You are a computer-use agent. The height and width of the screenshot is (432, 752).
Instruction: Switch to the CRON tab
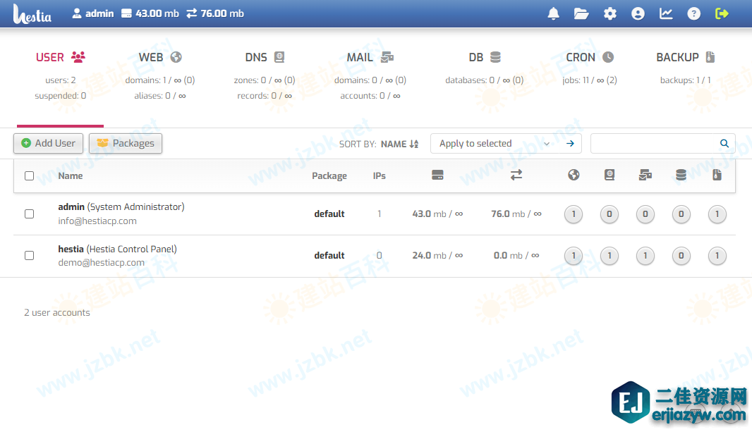click(589, 58)
